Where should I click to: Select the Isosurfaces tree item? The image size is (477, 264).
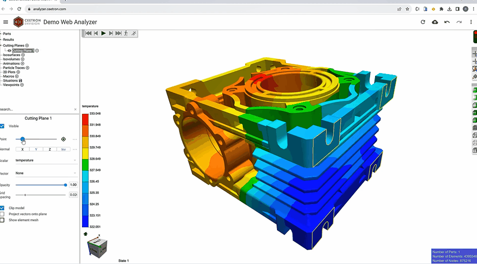pos(11,55)
